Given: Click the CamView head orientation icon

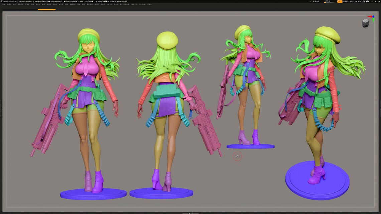Looking at the screenshot, I should [366, 23].
